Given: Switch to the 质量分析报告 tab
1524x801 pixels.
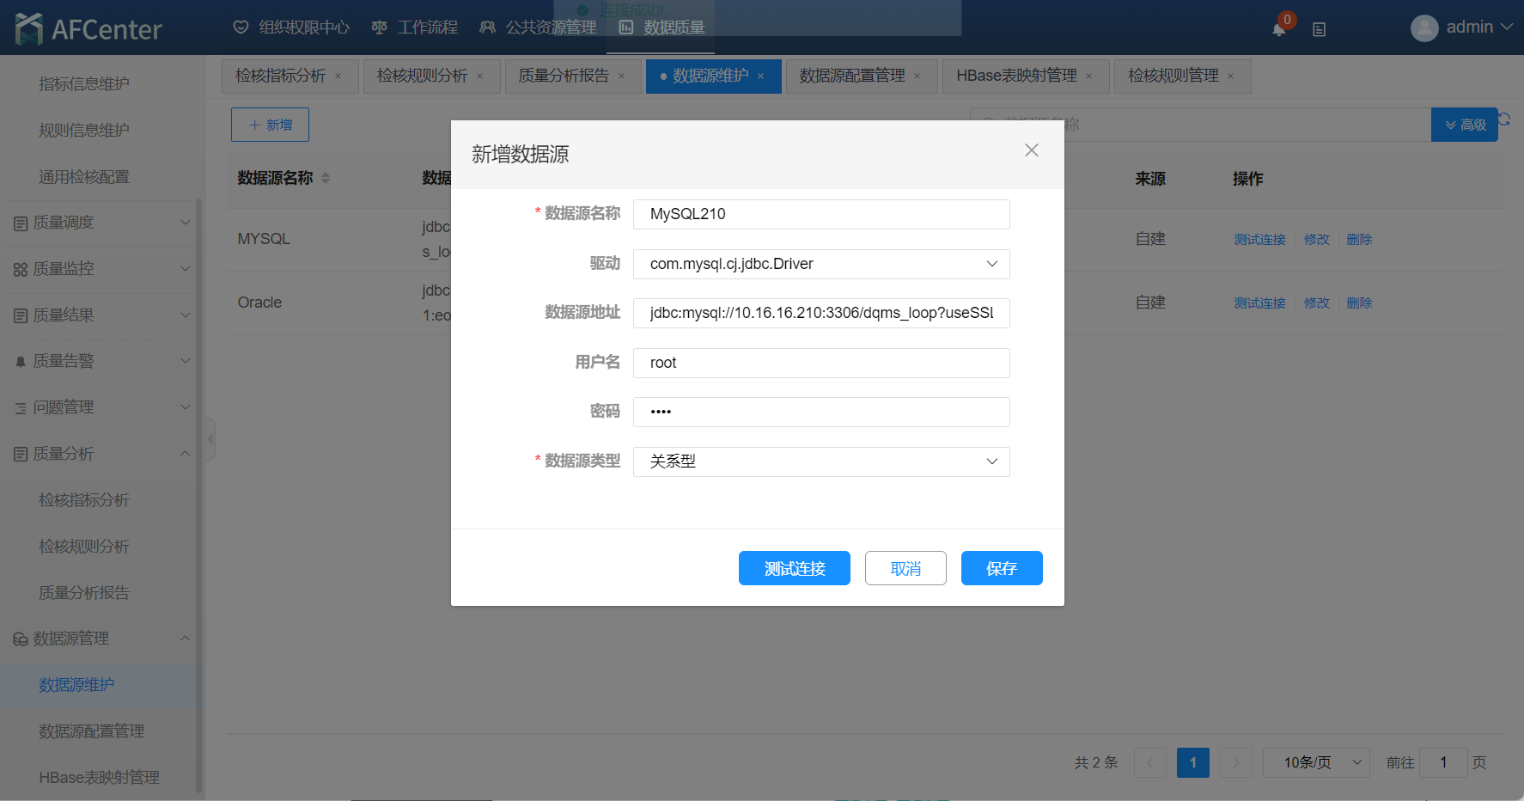Looking at the screenshot, I should (x=564, y=76).
